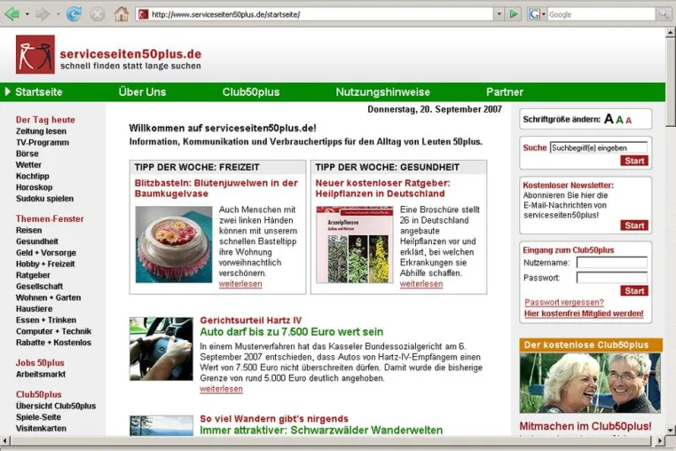The height and width of the screenshot is (451, 676).
Task: Open the Partner navigation item
Action: point(505,92)
